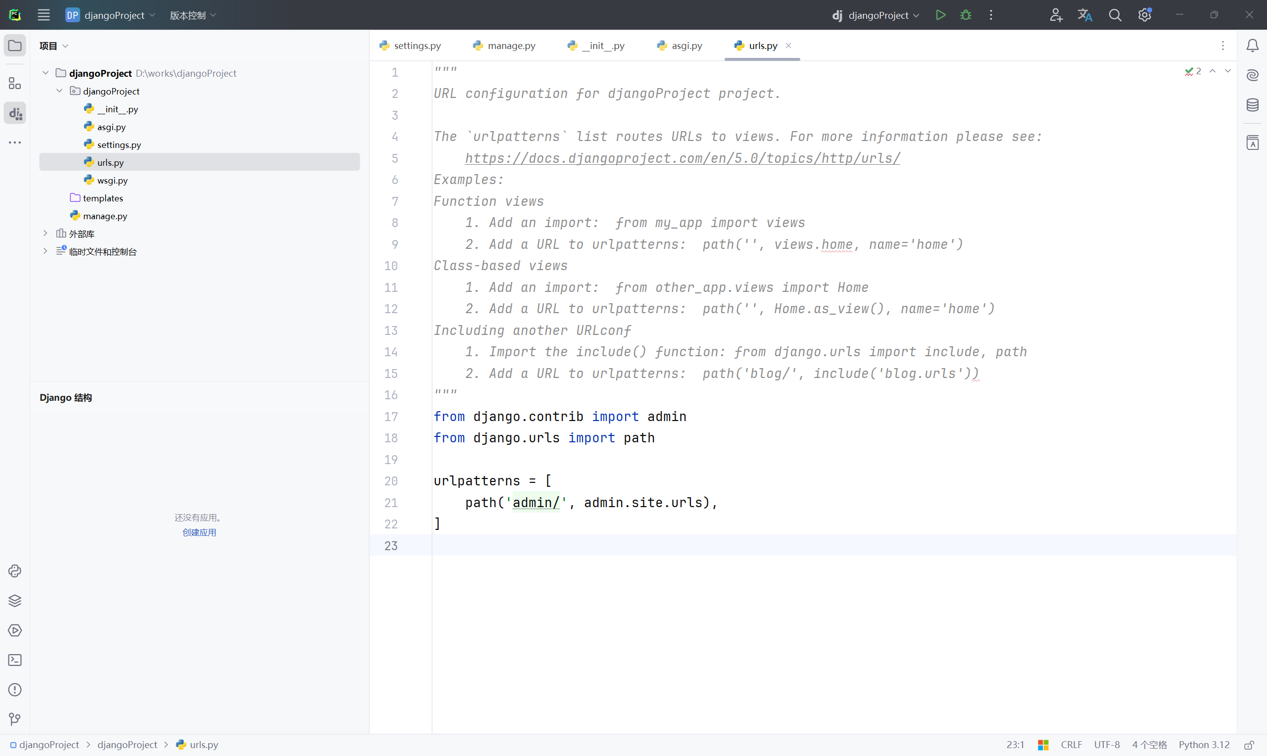1267x756 pixels.
Task: Open Code With Me add-user icon
Action: [x=1056, y=15]
